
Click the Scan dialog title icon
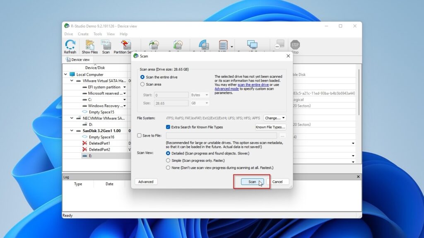point(136,56)
